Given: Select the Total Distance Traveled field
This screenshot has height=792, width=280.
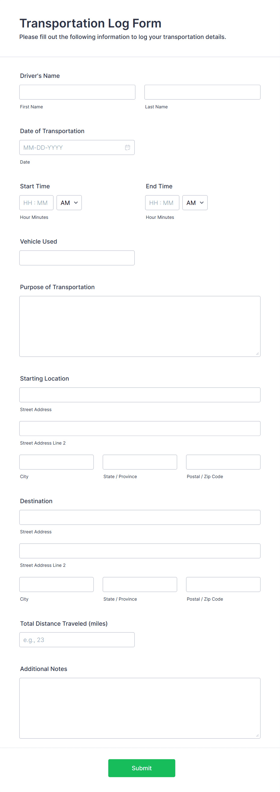Looking at the screenshot, I should [77, 640].
